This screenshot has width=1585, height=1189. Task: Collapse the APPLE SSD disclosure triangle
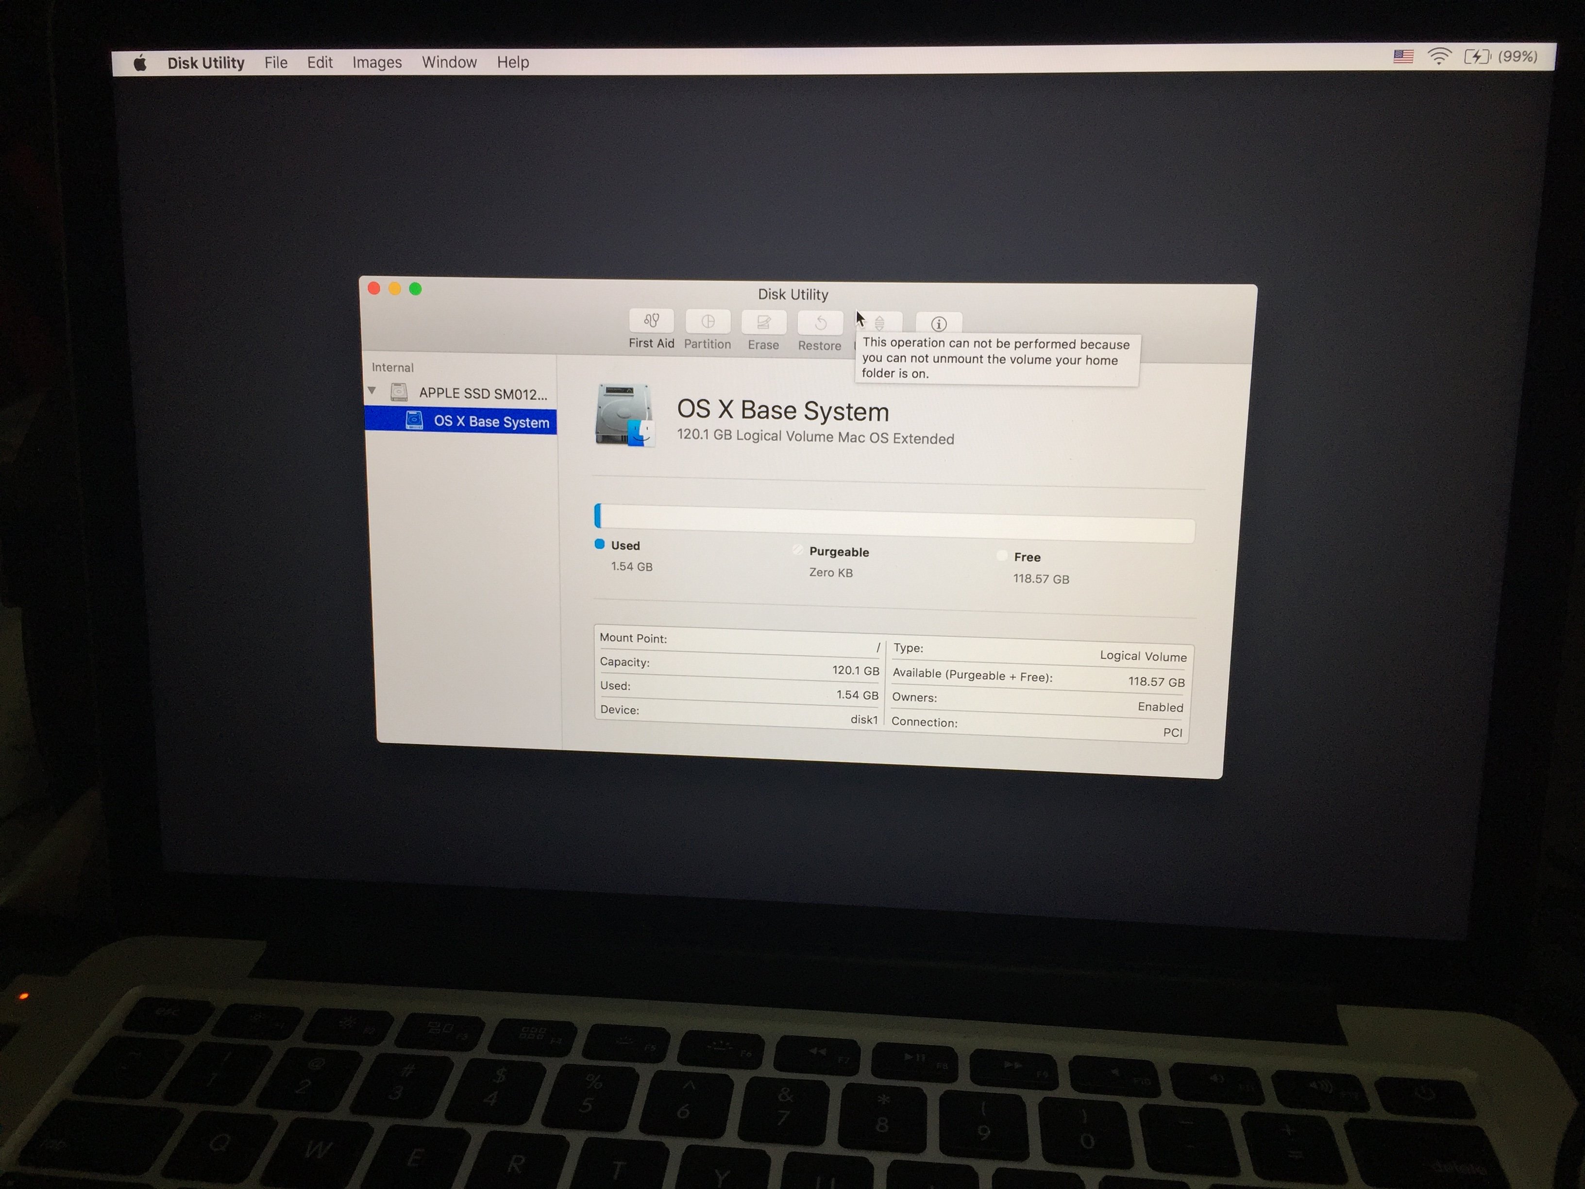click(372, 391)
